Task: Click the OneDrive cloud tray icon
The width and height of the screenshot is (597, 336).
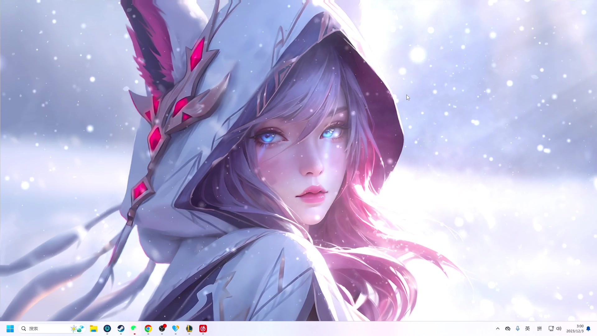Action: 508,329
